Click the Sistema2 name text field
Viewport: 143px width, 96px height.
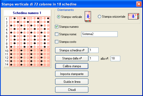click(99, 34)
